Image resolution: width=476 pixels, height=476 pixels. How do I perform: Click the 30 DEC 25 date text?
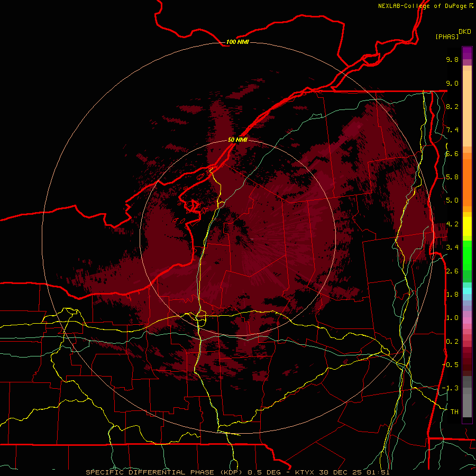(340, 472)
